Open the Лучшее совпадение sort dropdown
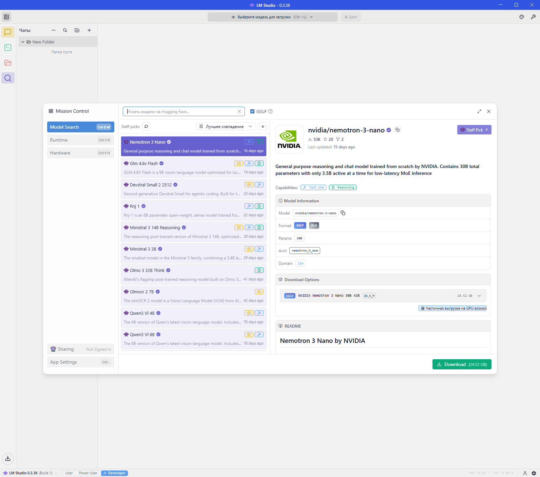 [226, 126]
